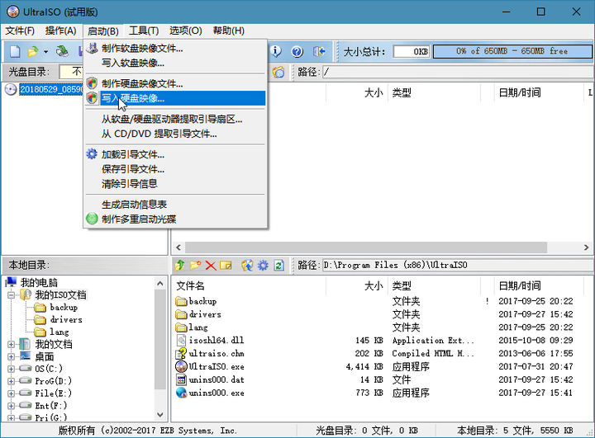Open the 工具(T) menu
595x438 pixels.
click(x=144, y=31)
